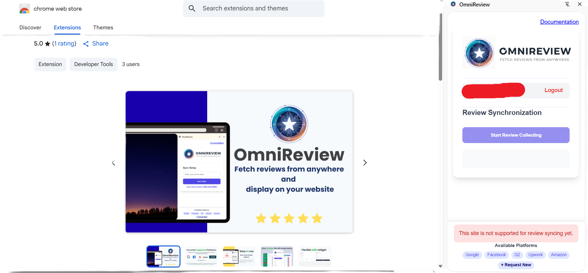This screenshot has width=588, height=273.
Task: Switch to the Discover tab
Action: pos(30,28)
